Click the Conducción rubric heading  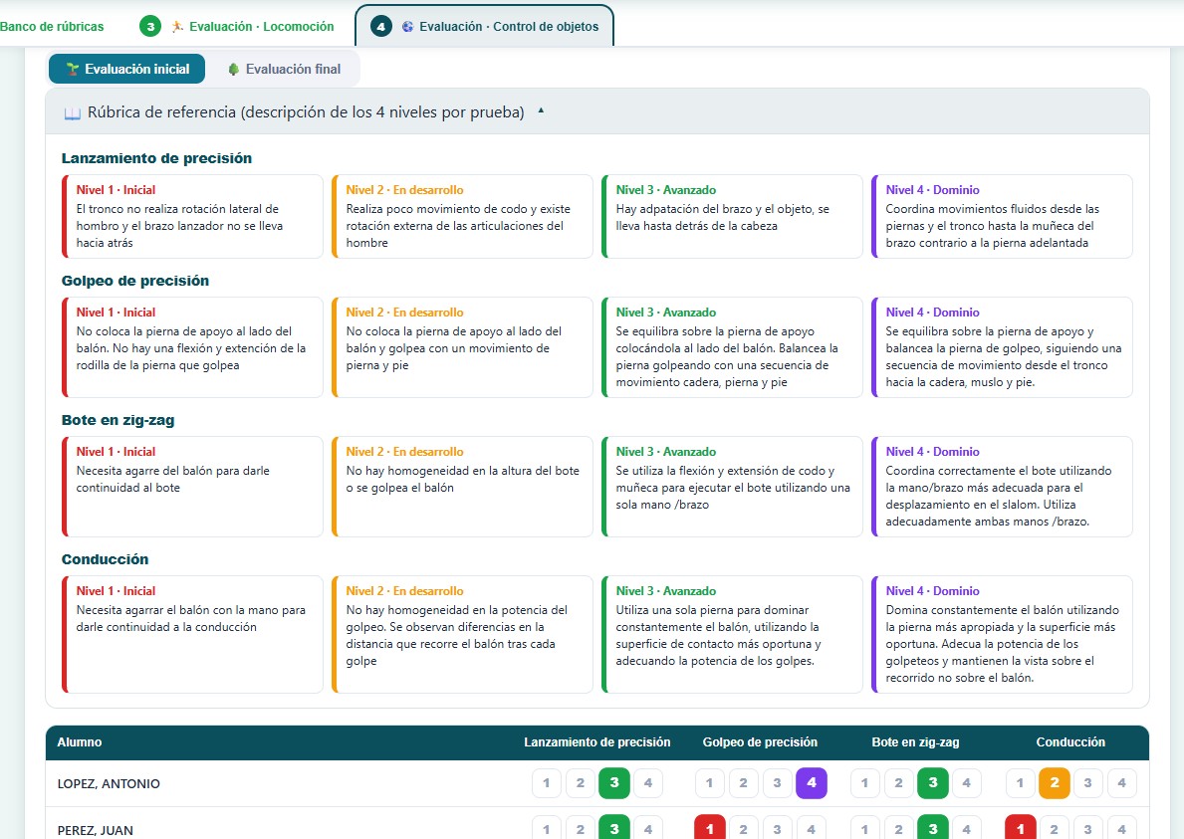click(105, 559)
